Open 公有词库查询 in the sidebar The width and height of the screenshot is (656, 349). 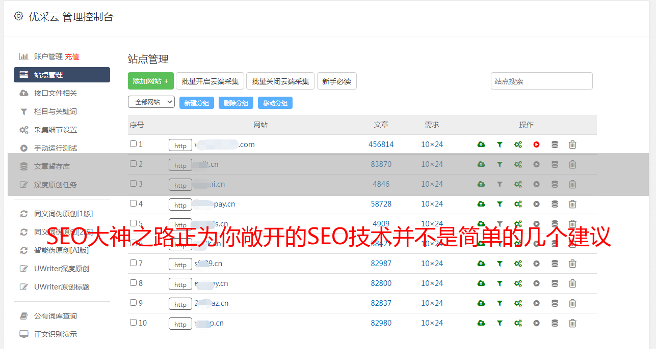point(56,316)
